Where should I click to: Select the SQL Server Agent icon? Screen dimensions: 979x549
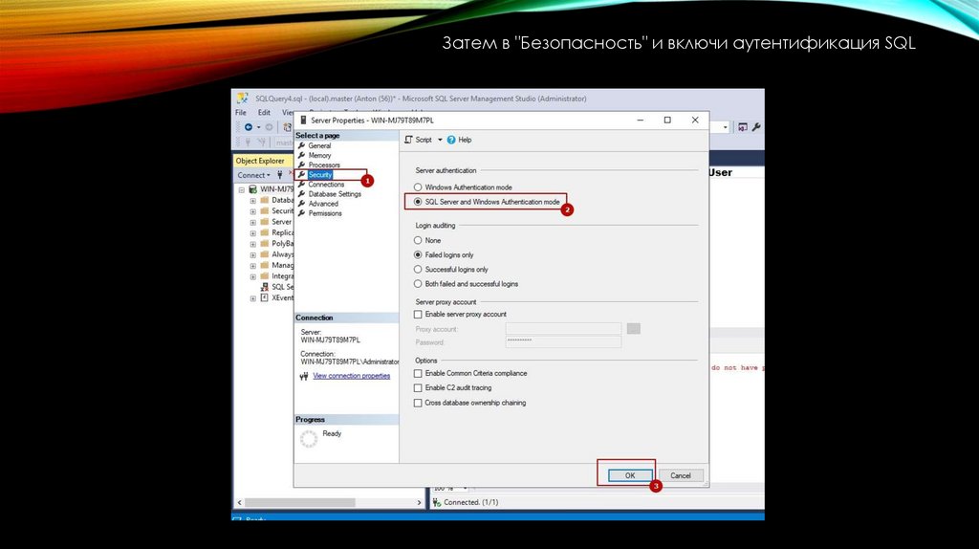pos(265,287)
